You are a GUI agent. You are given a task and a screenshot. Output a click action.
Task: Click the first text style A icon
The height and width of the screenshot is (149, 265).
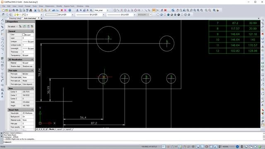(77, 10)
